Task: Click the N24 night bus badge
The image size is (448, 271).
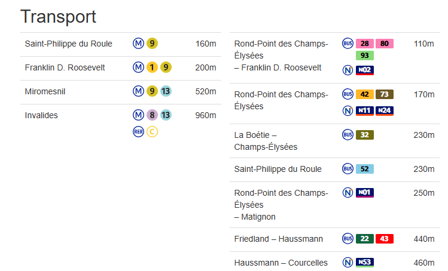Action: [x=384, y=110]
